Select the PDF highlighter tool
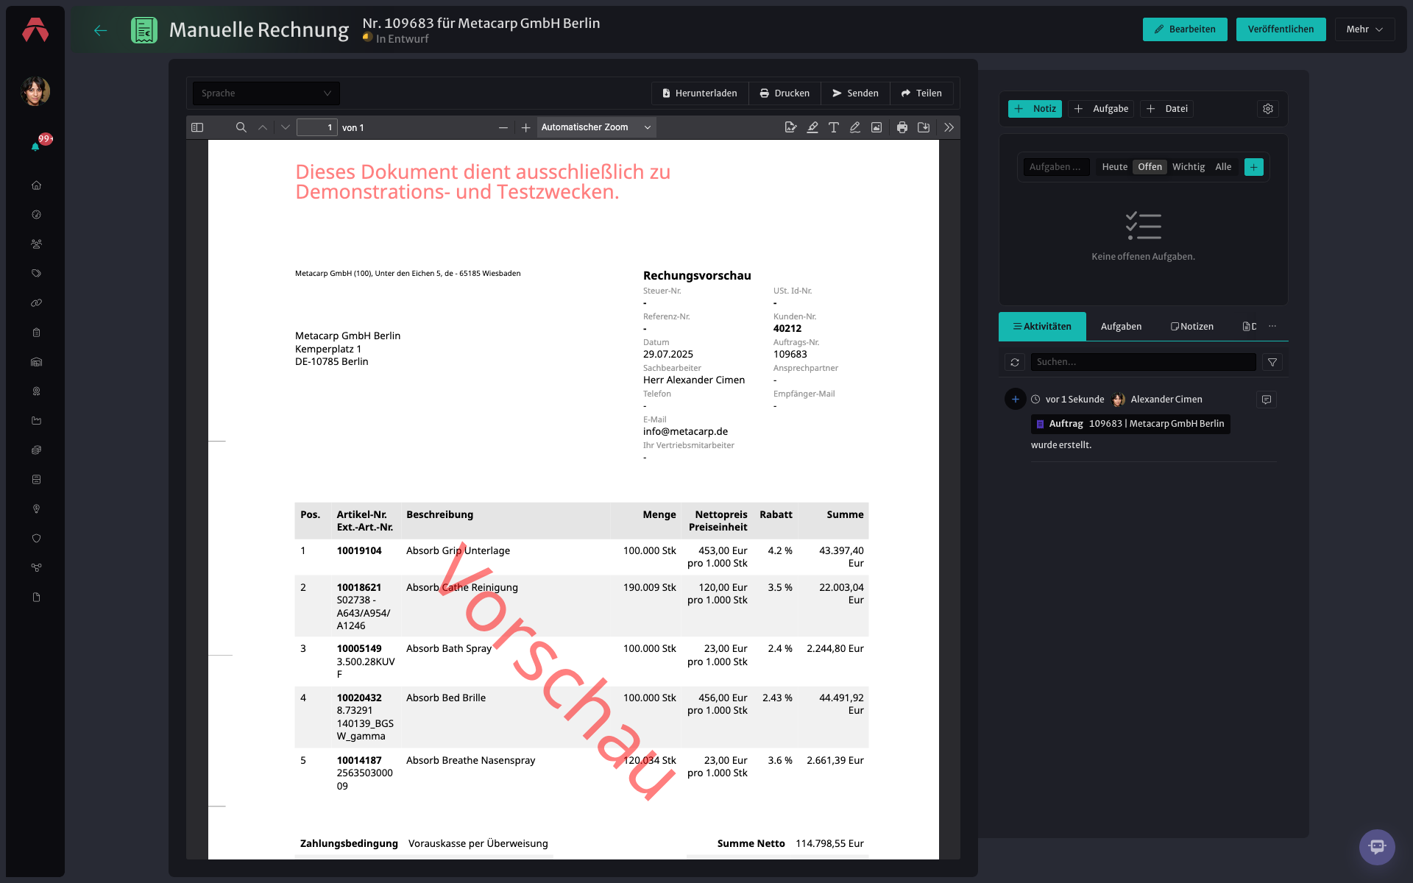This screenshot has width=1413, height=883. click(x=812, y=127)
